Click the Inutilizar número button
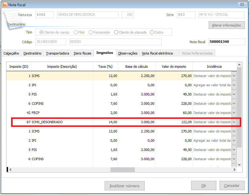 point(125,186)
